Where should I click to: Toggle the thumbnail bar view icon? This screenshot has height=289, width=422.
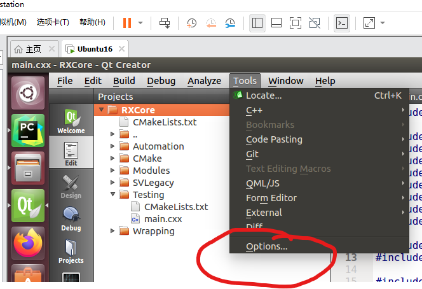click(x=276, y=23)
